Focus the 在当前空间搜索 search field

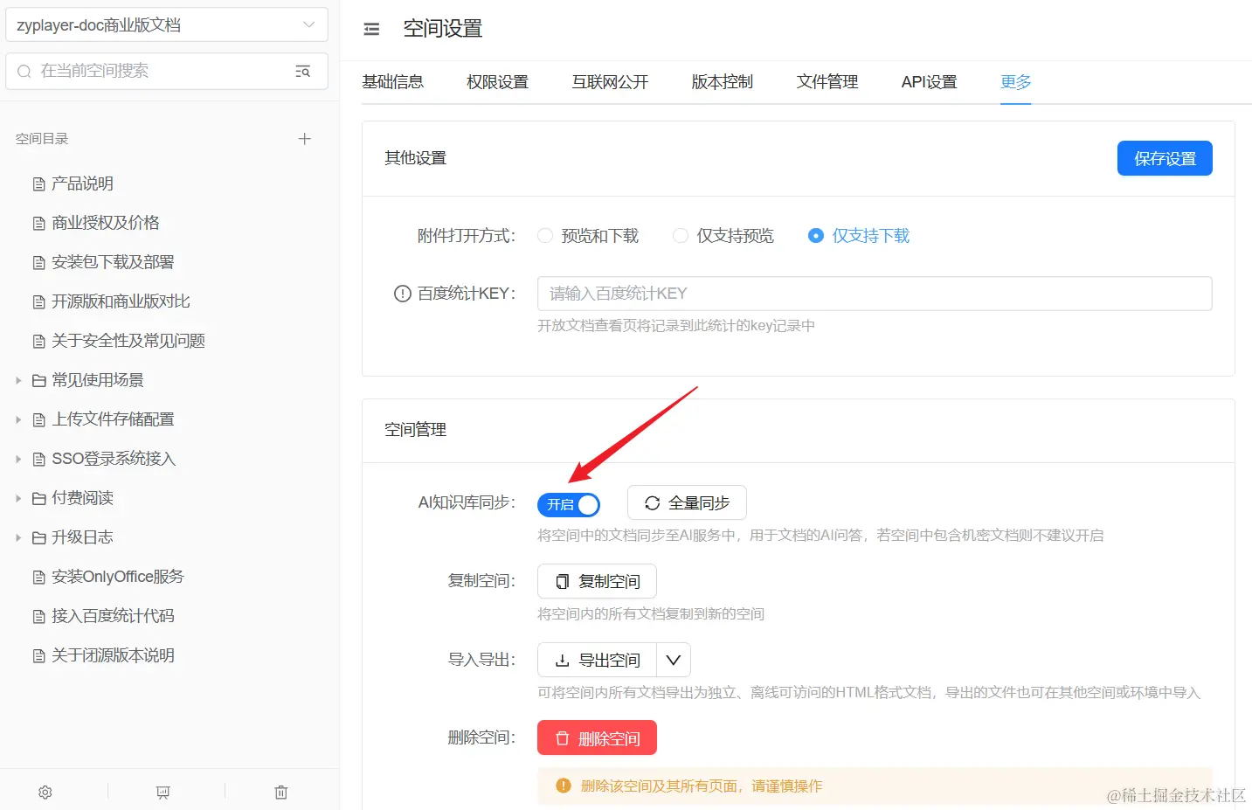(167, 71)
